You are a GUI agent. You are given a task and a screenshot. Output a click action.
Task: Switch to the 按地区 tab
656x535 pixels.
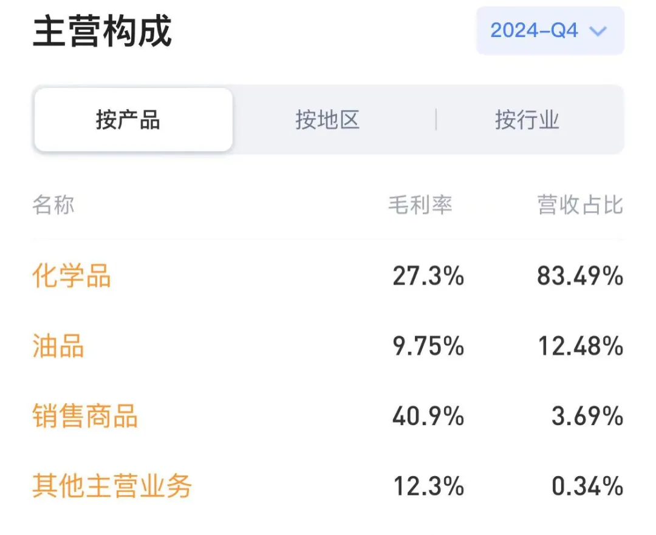point(327,120)
